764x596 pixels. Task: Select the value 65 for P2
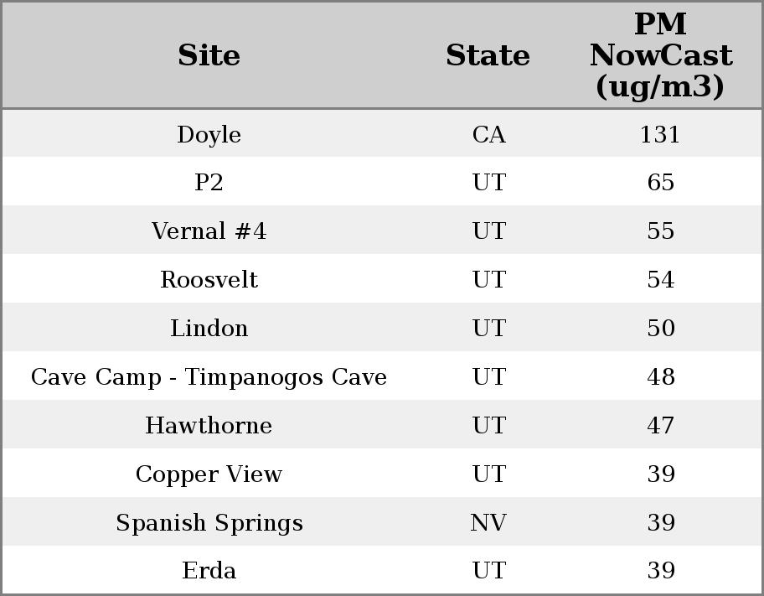[660, 183]
